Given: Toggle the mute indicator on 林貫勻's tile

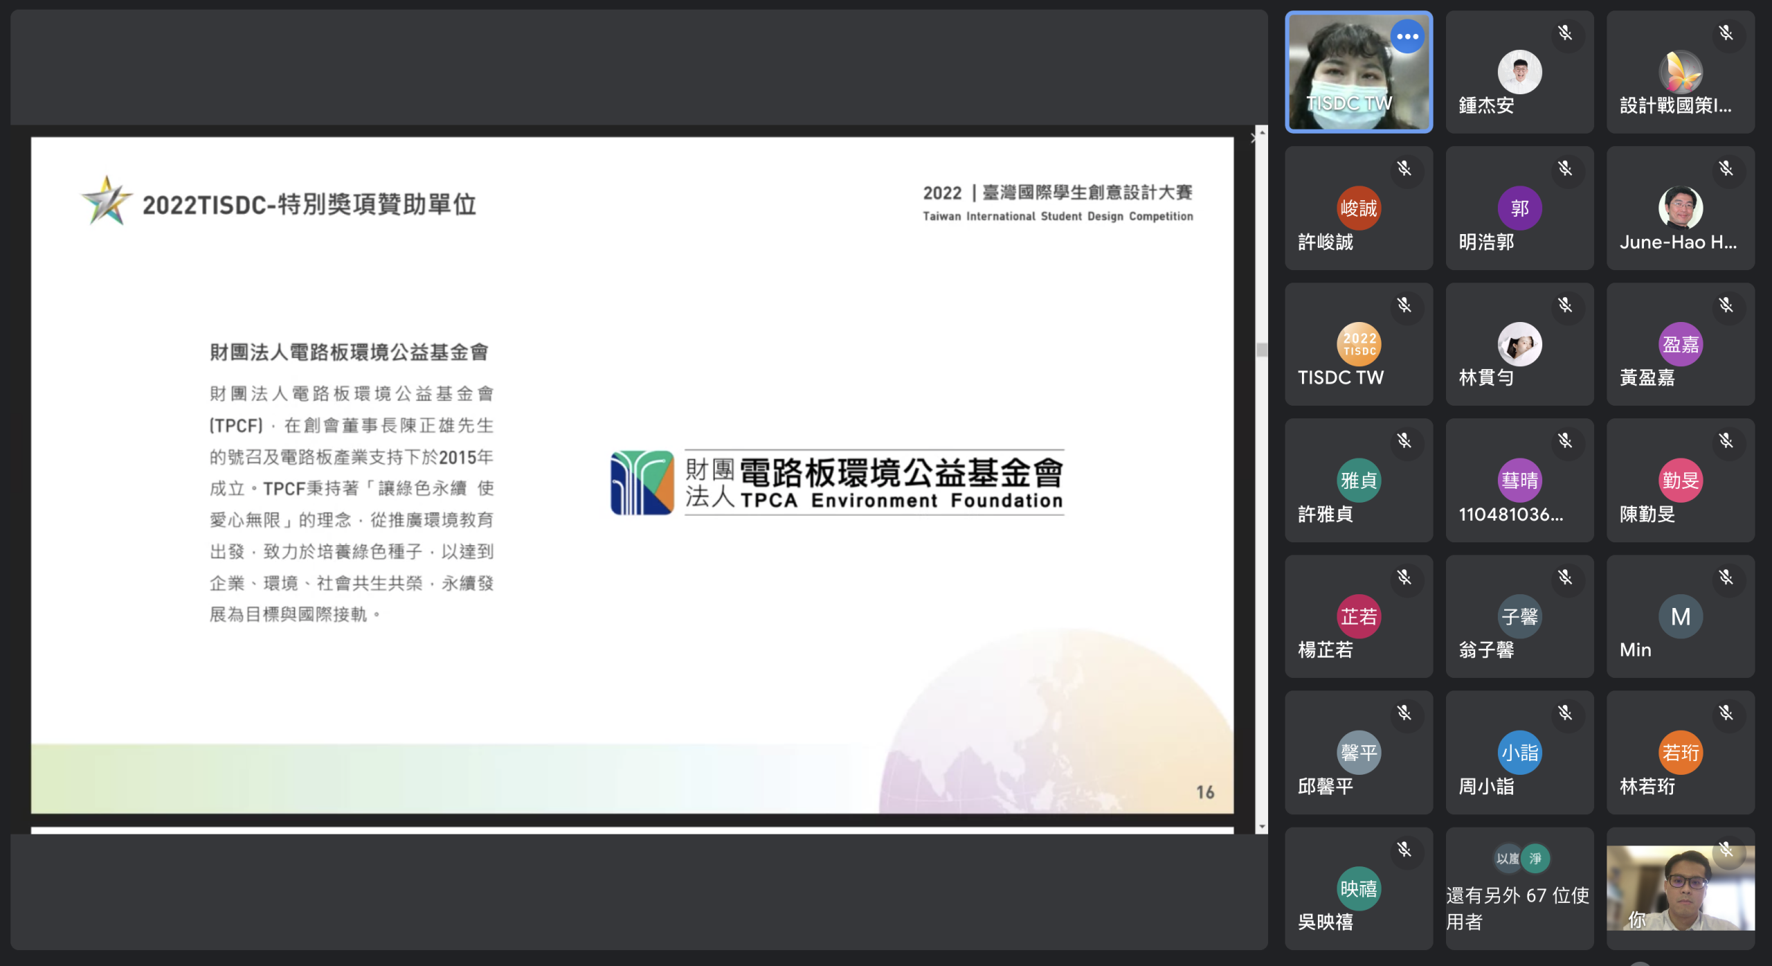Looking at the screenshot, I should coord(1566,305).
